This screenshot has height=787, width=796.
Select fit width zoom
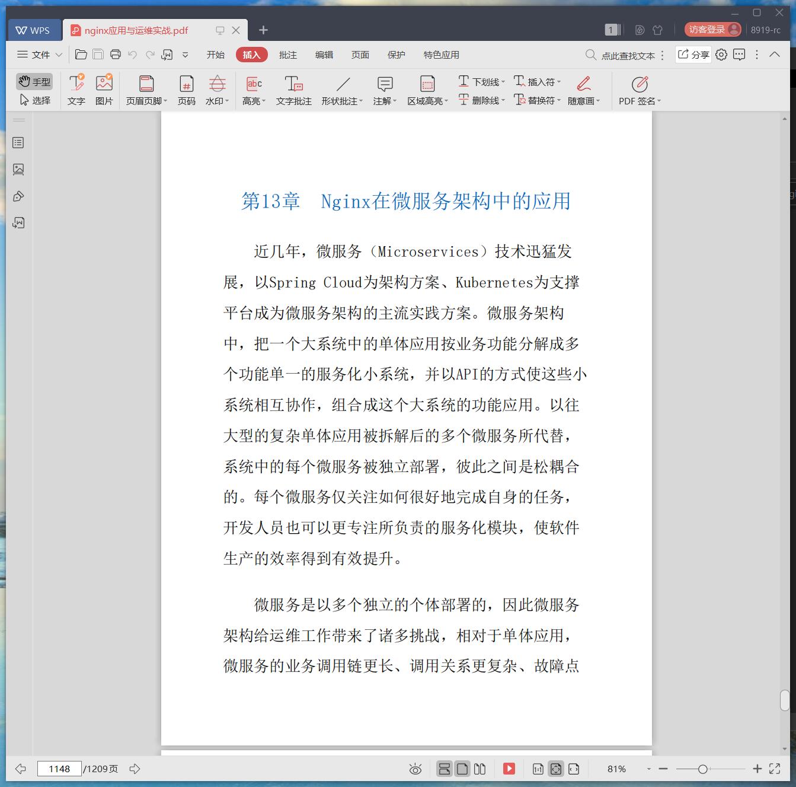click(x=573, y=769)
